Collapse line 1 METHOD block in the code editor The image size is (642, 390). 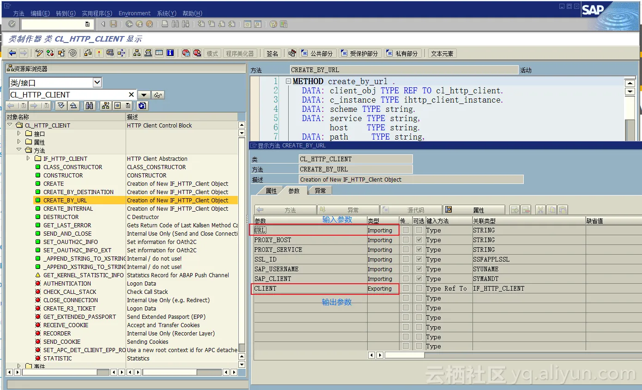tap(288, 81)
